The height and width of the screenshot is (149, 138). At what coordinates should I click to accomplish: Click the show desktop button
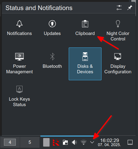click(130, 142)
